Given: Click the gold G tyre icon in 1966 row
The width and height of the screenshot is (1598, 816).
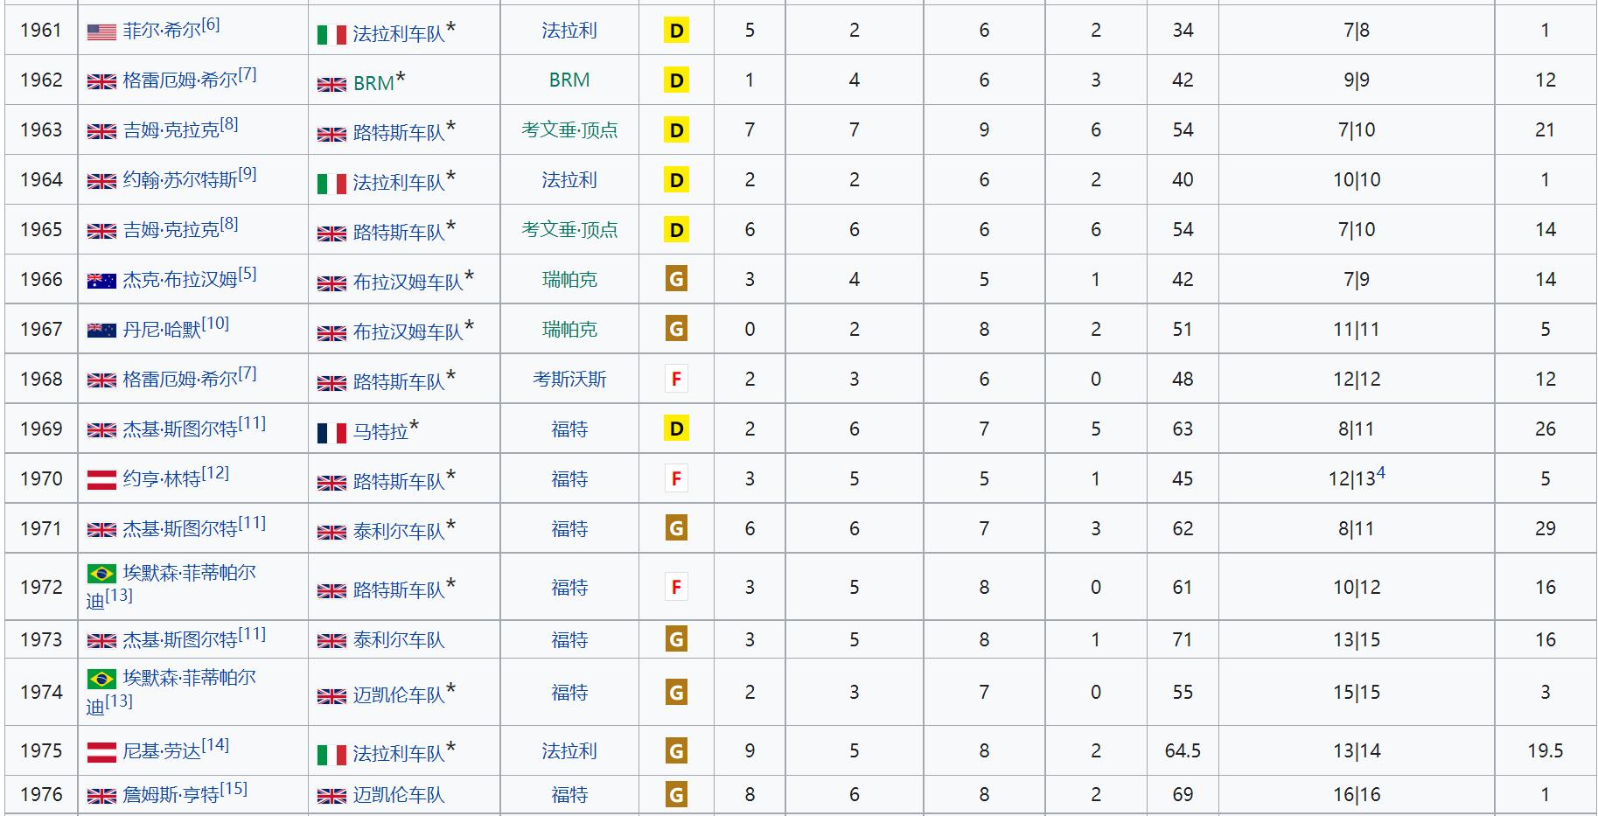Looking at the screenshot, I should [x=676, y=279].
